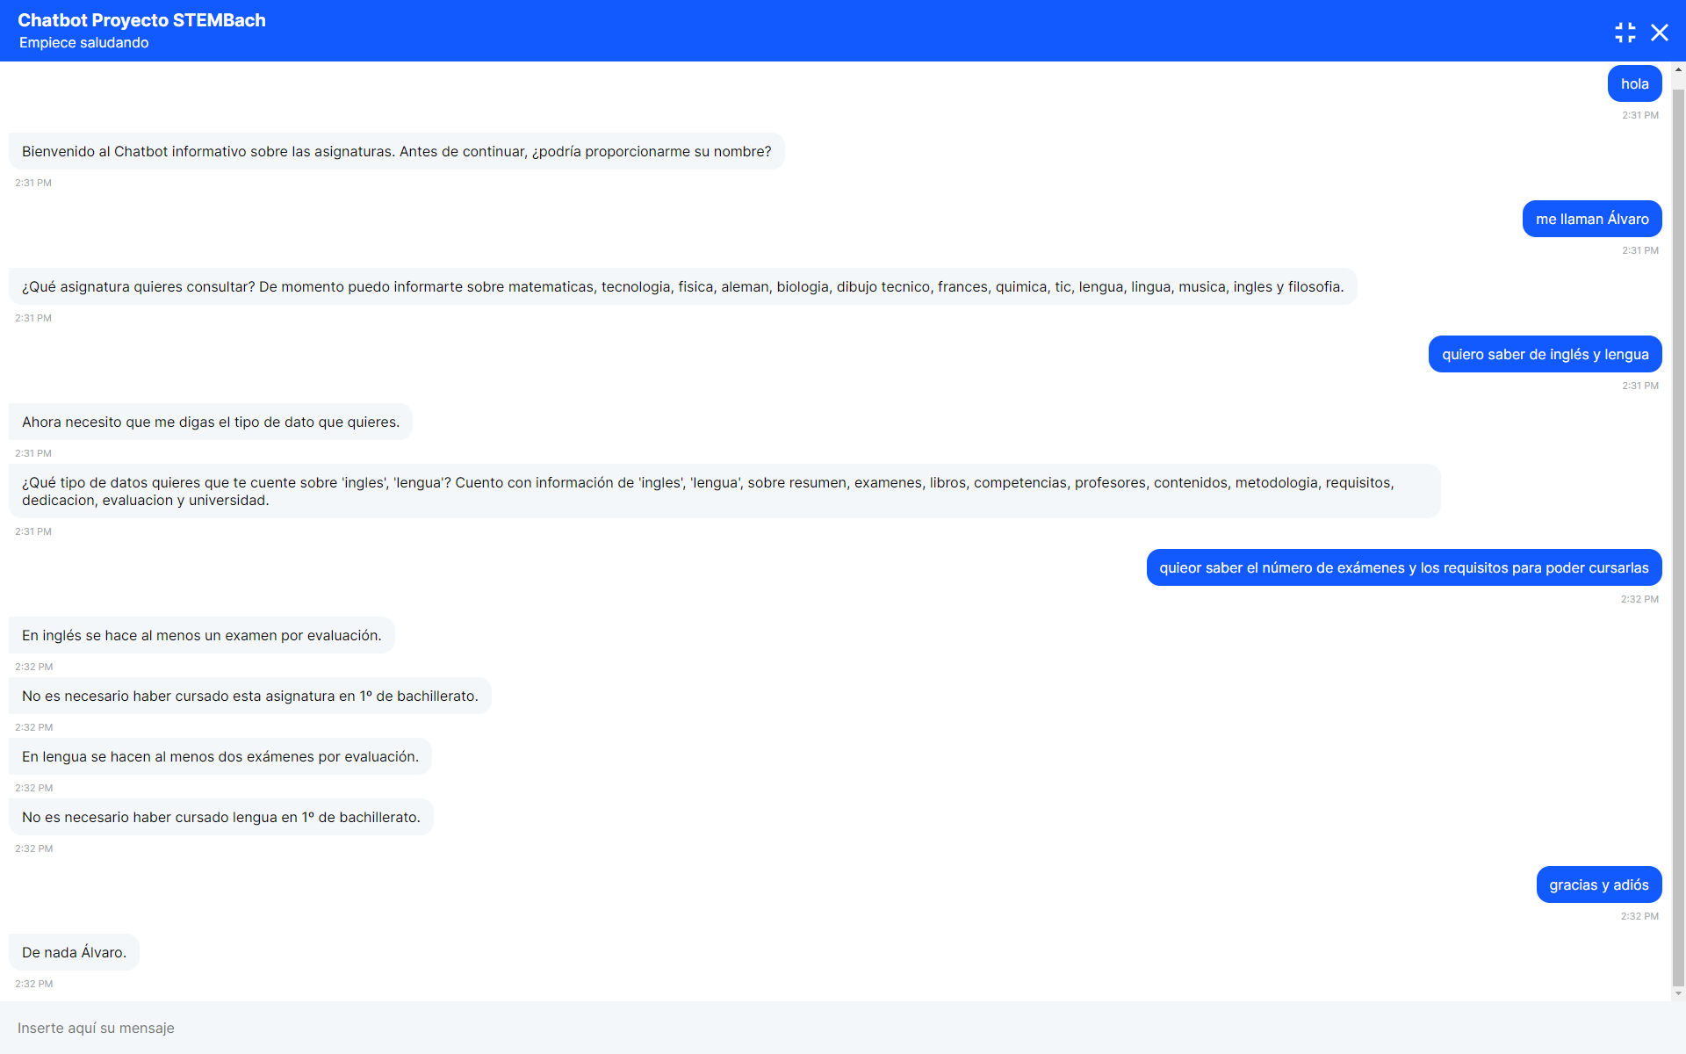Click the 'gracias y adiós' bubble

1598,884
